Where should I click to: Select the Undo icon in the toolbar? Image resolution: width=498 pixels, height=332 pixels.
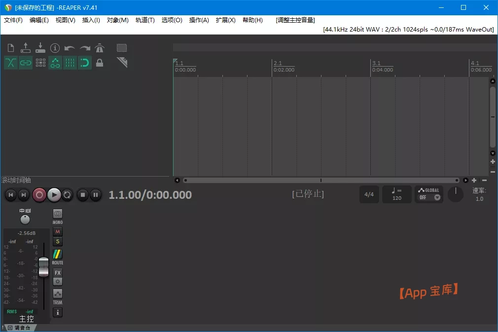tap(70, 47)
